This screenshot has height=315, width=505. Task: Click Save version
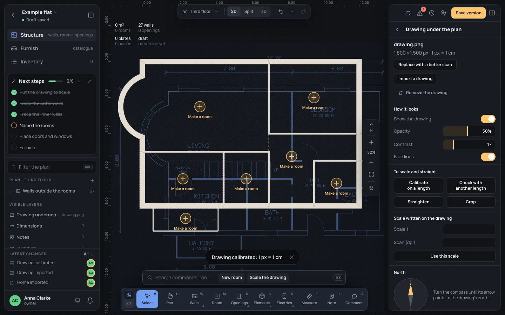pos(469,13)
